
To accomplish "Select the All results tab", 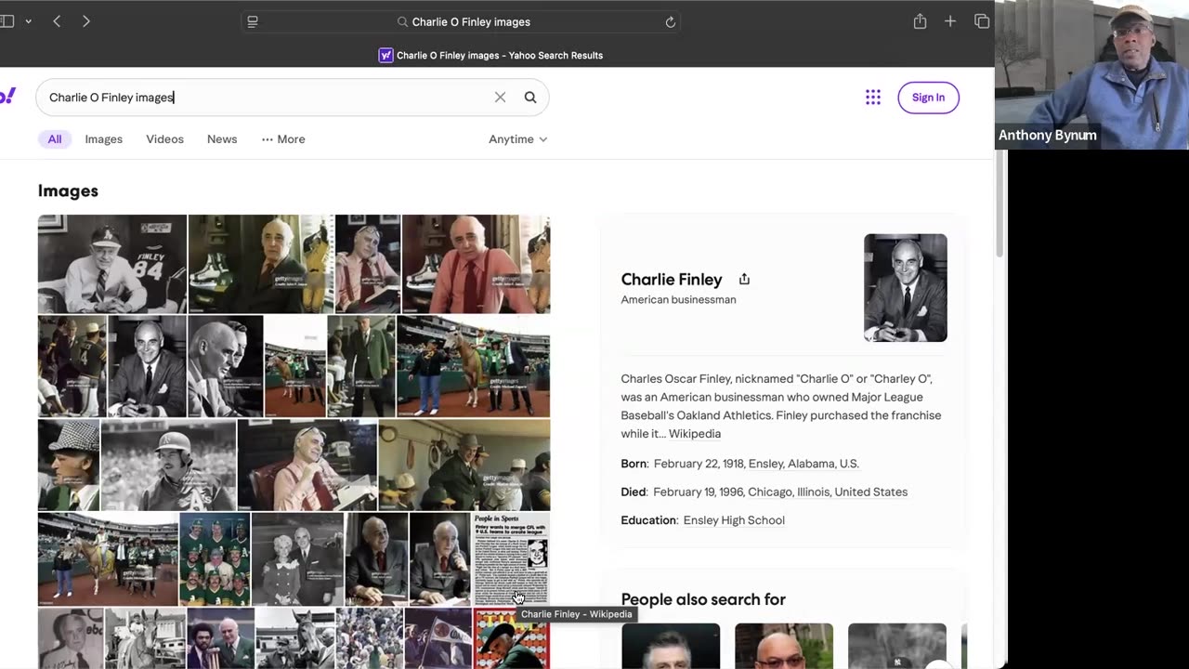I will tap(55, 139).
